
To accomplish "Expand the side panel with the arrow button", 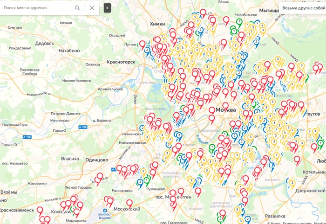I will [108, 8].
